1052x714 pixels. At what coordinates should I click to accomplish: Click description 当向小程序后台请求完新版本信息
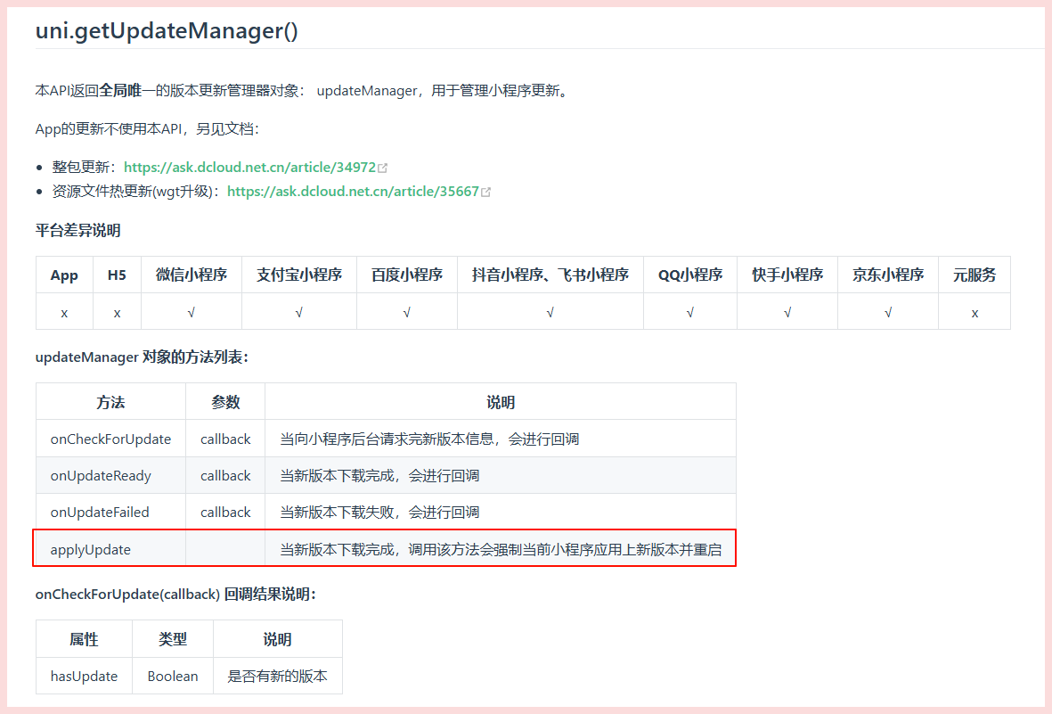tap(429, 439)
